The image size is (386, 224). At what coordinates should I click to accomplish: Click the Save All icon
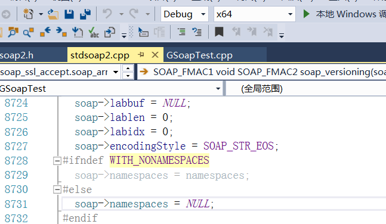coord(85,14)
